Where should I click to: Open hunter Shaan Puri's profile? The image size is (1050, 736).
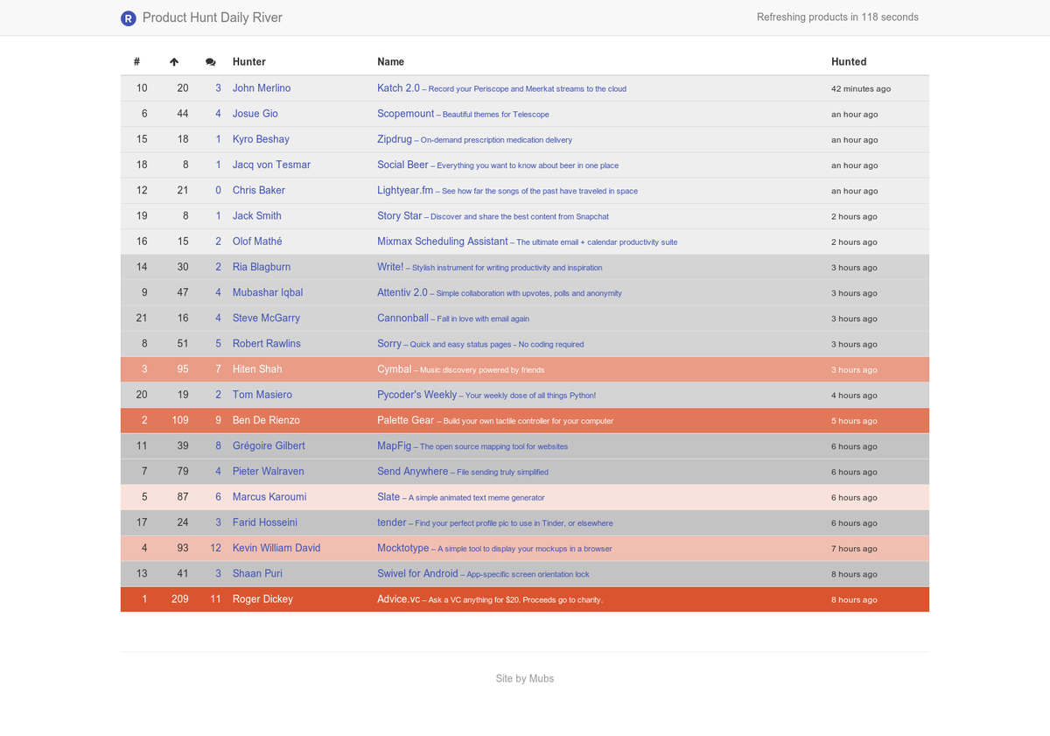(x=257, y=573)
